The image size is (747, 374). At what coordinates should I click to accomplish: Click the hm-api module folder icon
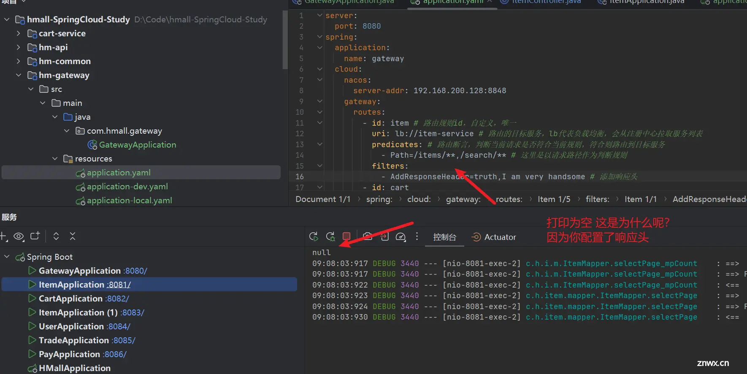click(32, 48)
